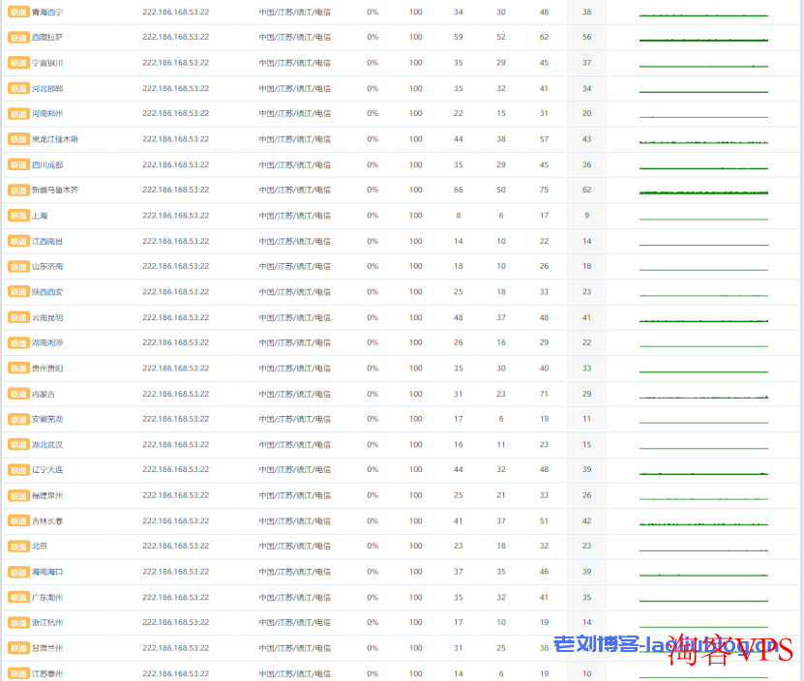The image size is (804, 681).
Task: Click the minimum value 15 for 河南郑州
Action: (x=501, y=113)
